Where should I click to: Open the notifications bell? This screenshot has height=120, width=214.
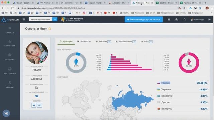169,19
